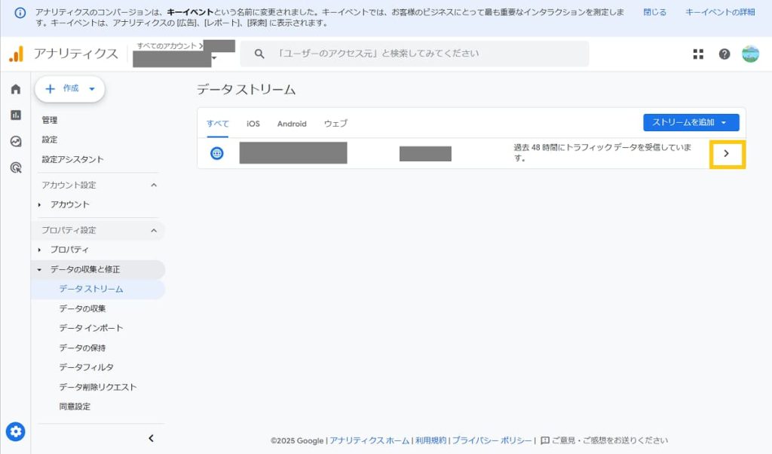Click the 閉じる link in banner

654,13
